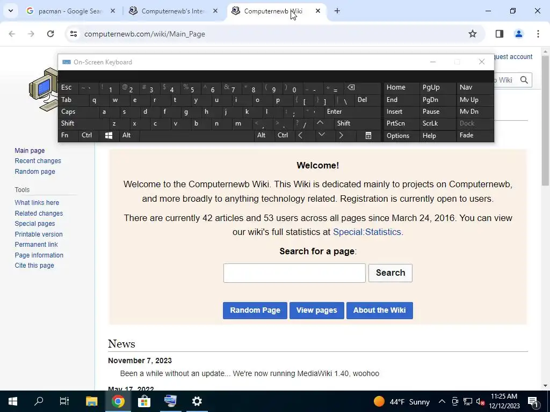Image resolution: width=550 pixels, height=412 pixels.
Task: Click the muted volume icon in system tray
Action: pos(481,401)
